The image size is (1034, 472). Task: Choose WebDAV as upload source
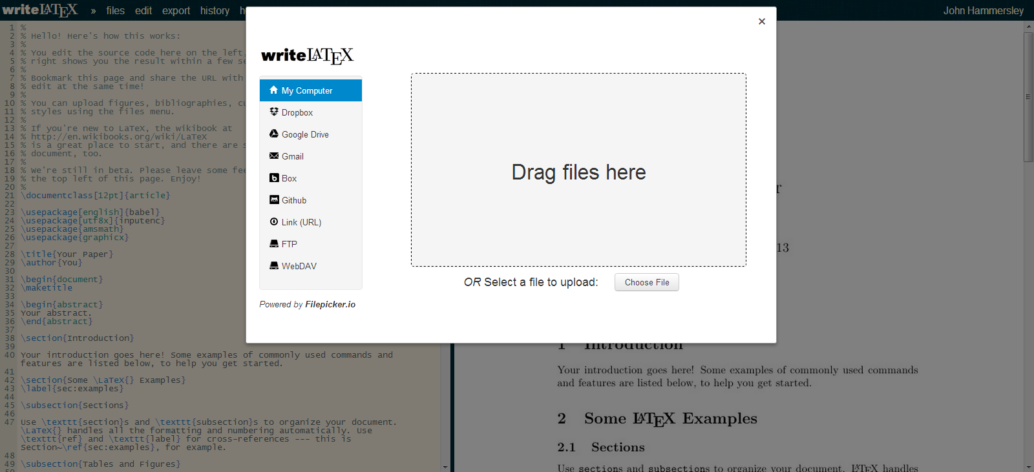point(311,266)
